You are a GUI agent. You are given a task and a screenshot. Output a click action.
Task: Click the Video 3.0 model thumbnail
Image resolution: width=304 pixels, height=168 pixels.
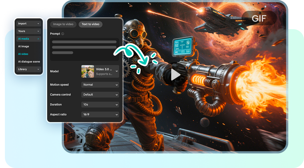tap(88, 71)
